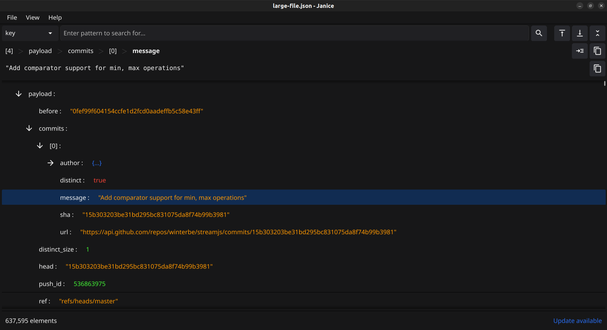Copy the breadcrumb path icon
607x330 pixels.
598,51
